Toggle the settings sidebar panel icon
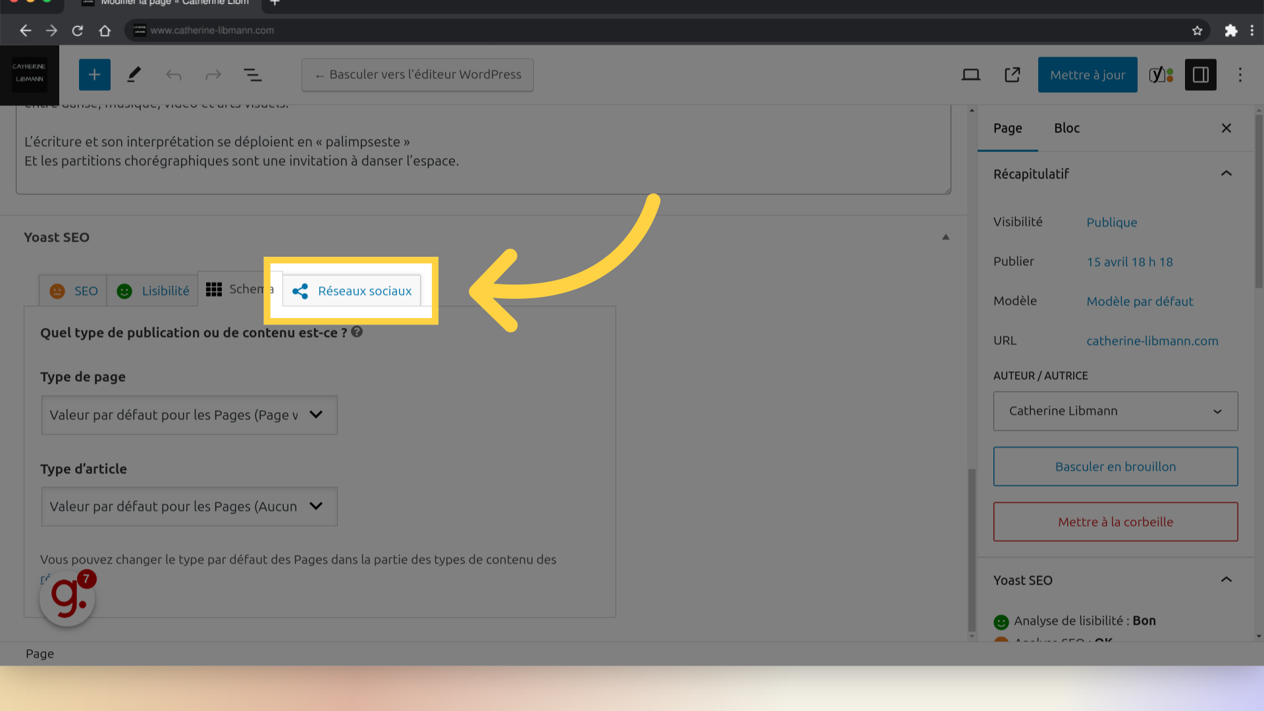 [x=1201, y=75]
